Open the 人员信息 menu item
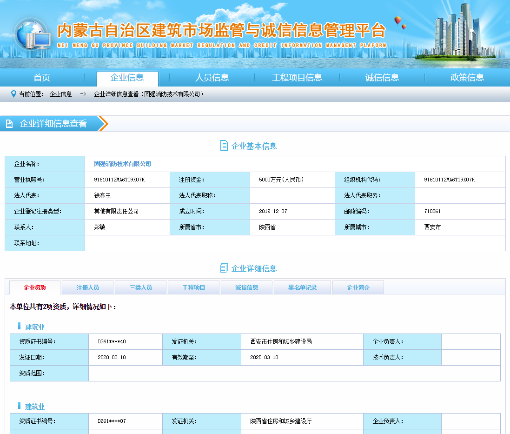The width and height of the screenshot is (510, 434). click(x=212, y=78)
